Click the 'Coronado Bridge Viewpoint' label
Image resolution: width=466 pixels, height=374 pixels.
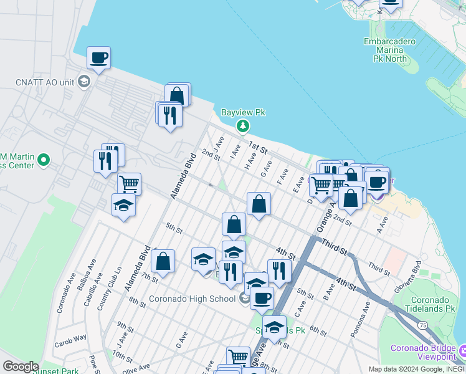423,352
